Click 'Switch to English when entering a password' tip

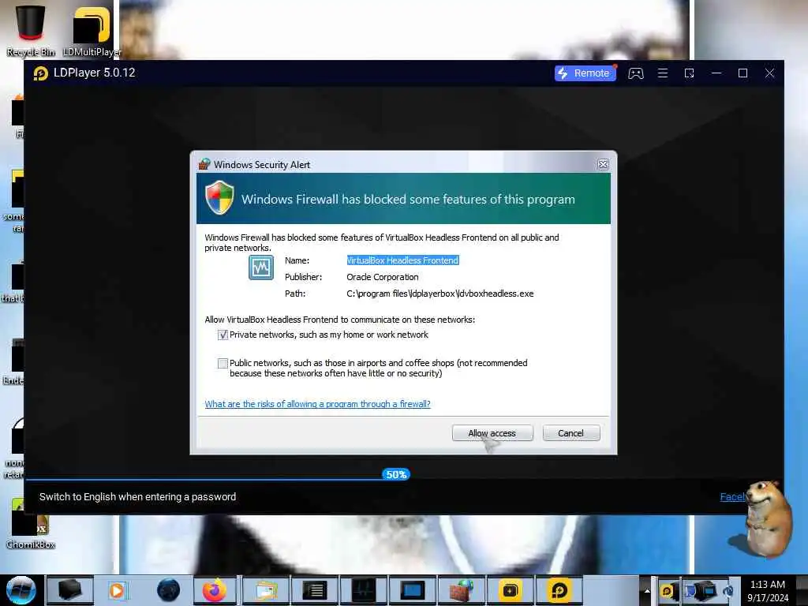137,497
